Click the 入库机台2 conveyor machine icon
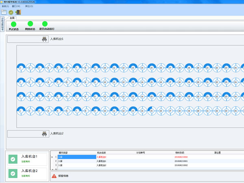Screen dimensions: 244x183 [44, 134]
